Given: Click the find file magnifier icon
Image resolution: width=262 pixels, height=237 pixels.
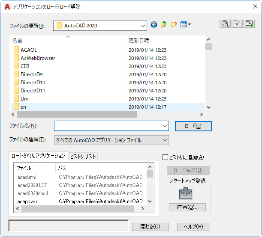Looking at the screenshot, I should tap(225, 24).
